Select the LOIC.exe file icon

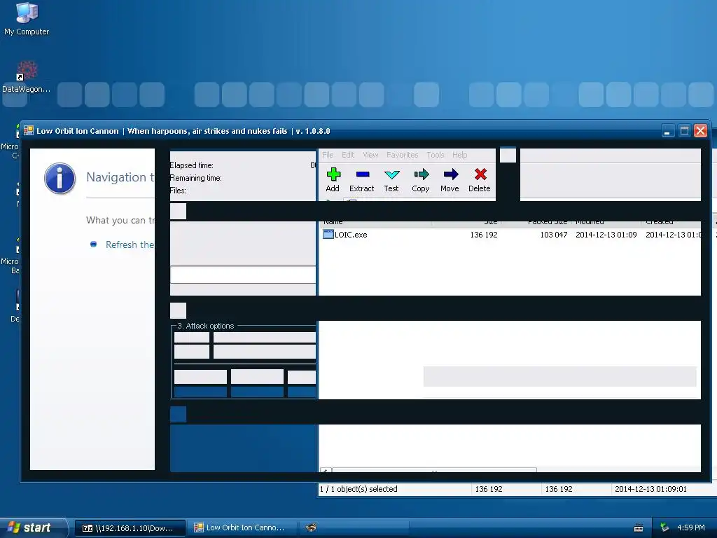[328, 234]
